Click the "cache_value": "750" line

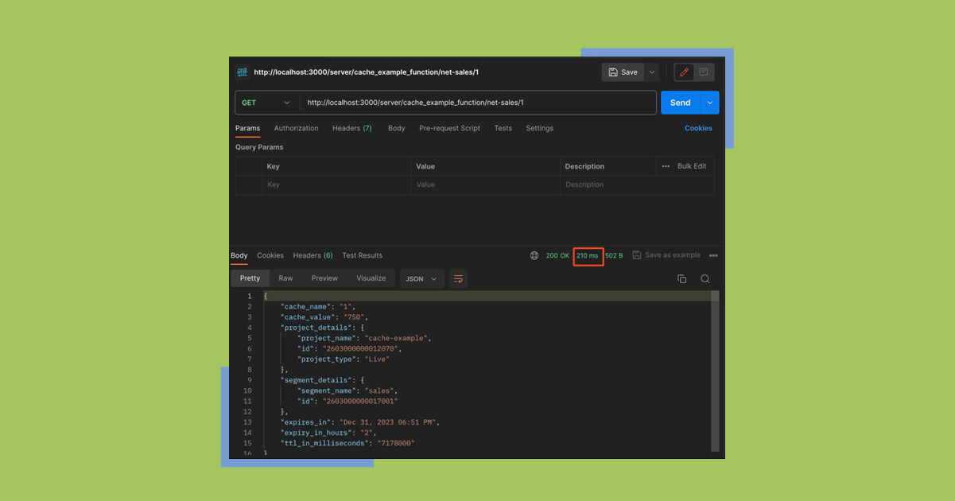[x=324, y=317]
